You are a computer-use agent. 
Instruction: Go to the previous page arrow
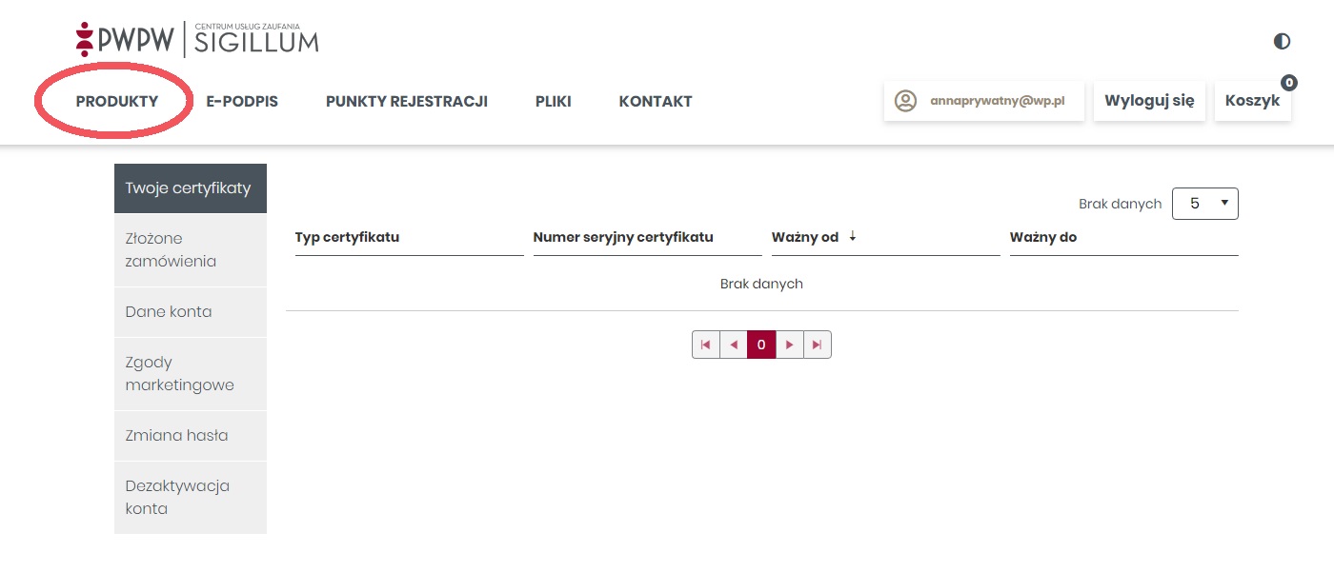click(x=734, y=345)
